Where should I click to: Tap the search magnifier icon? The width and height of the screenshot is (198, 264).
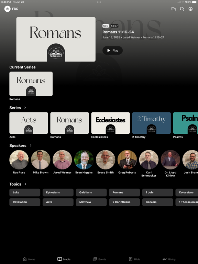[x=182, y=9]
